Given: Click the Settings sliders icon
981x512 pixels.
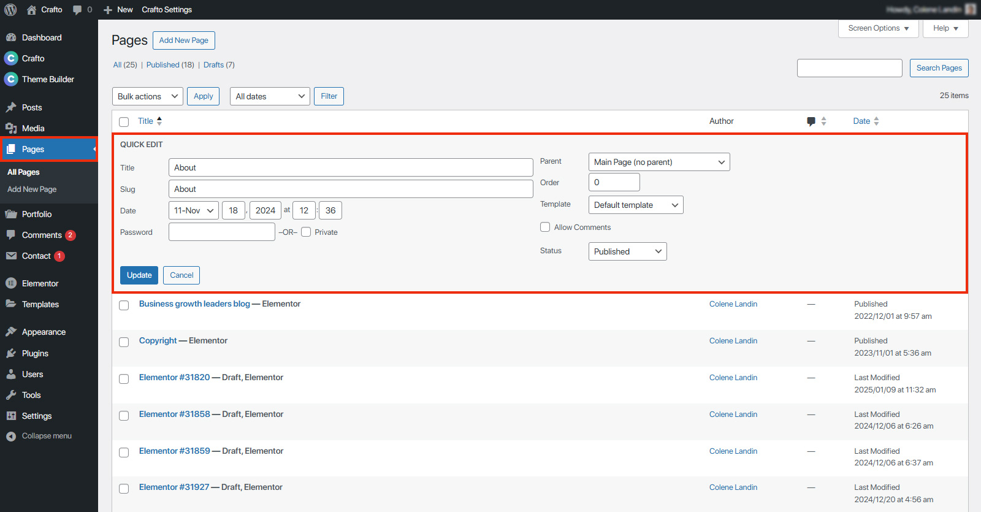Looking at the screenshot, I should (11, 416).
